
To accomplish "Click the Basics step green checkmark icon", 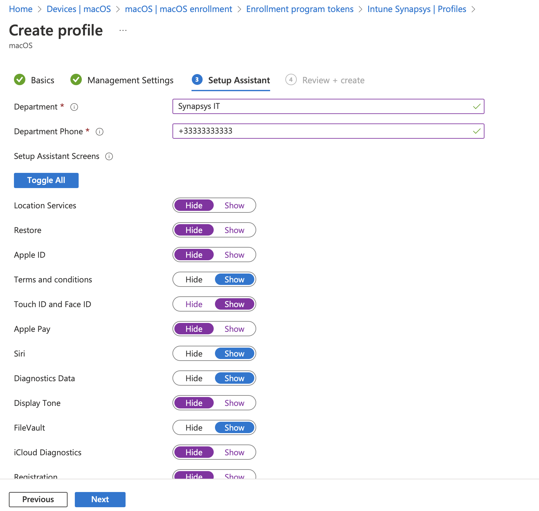I will (20, 80).
